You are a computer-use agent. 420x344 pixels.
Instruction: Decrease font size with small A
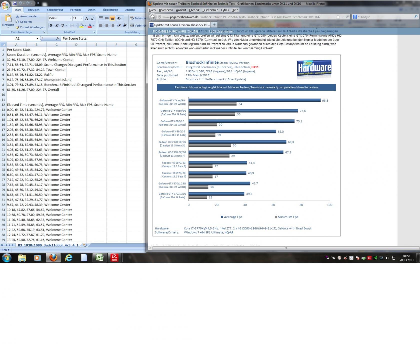(92, 18)
